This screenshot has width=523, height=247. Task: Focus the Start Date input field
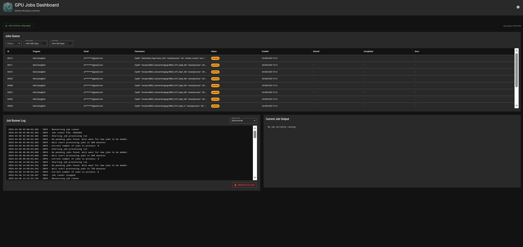36,43
